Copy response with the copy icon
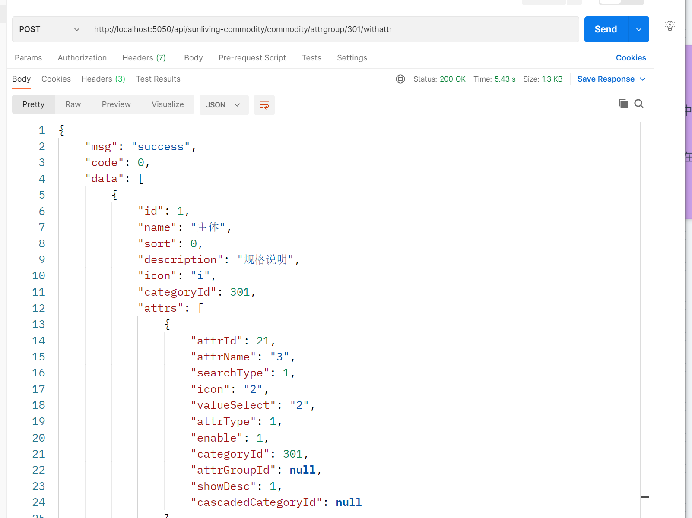Screen dimensions: 692x518 tap(623, 104)
